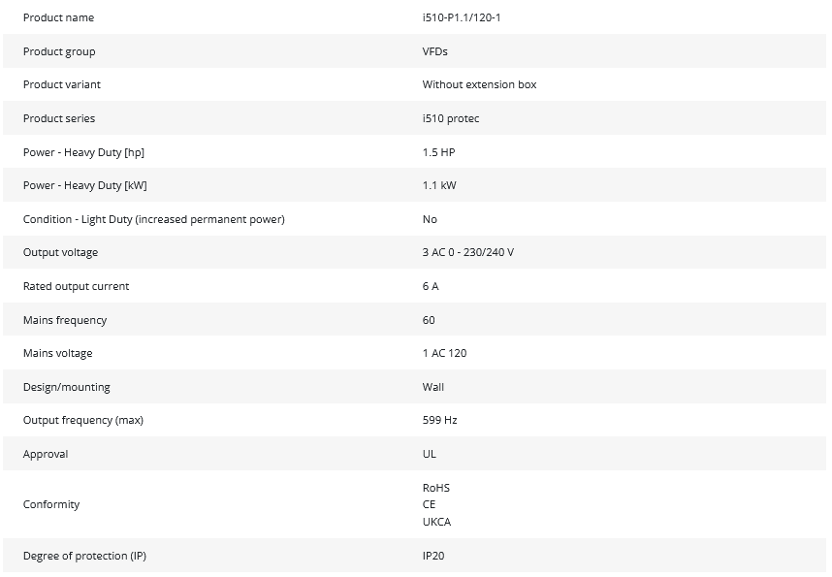The height and width of the screenshot is (577, 832).
Task: Click the product name value i510-P1.1/120-1
Action: [x=463, y=17]
